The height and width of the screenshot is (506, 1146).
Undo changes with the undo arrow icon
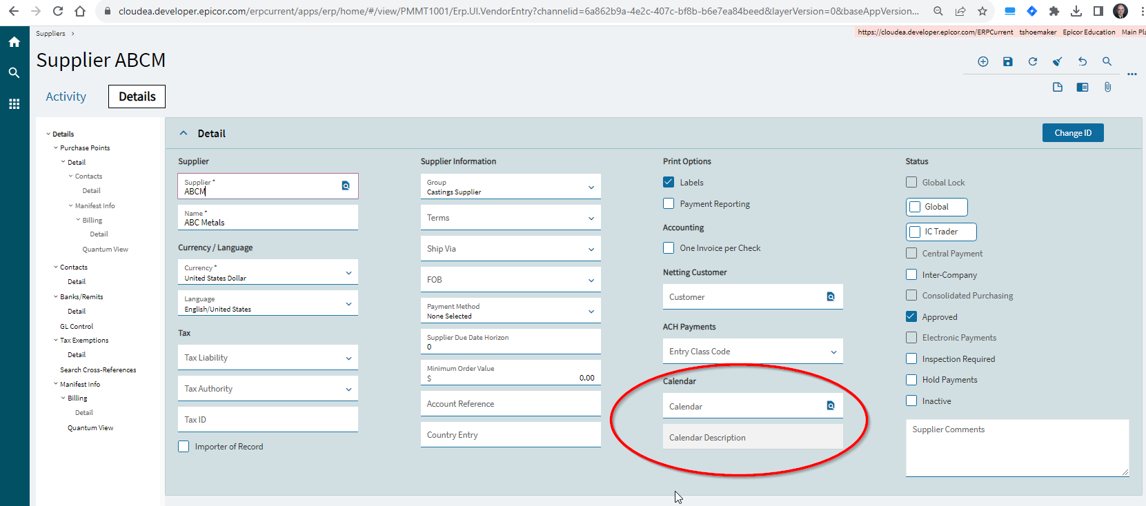[1083, 61]
